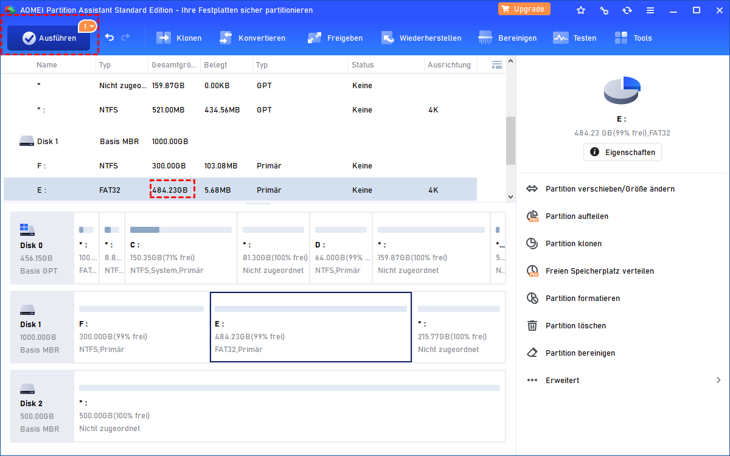
Task: Click the resize arrows icon in side panel
Action: (x=532, y=188)
